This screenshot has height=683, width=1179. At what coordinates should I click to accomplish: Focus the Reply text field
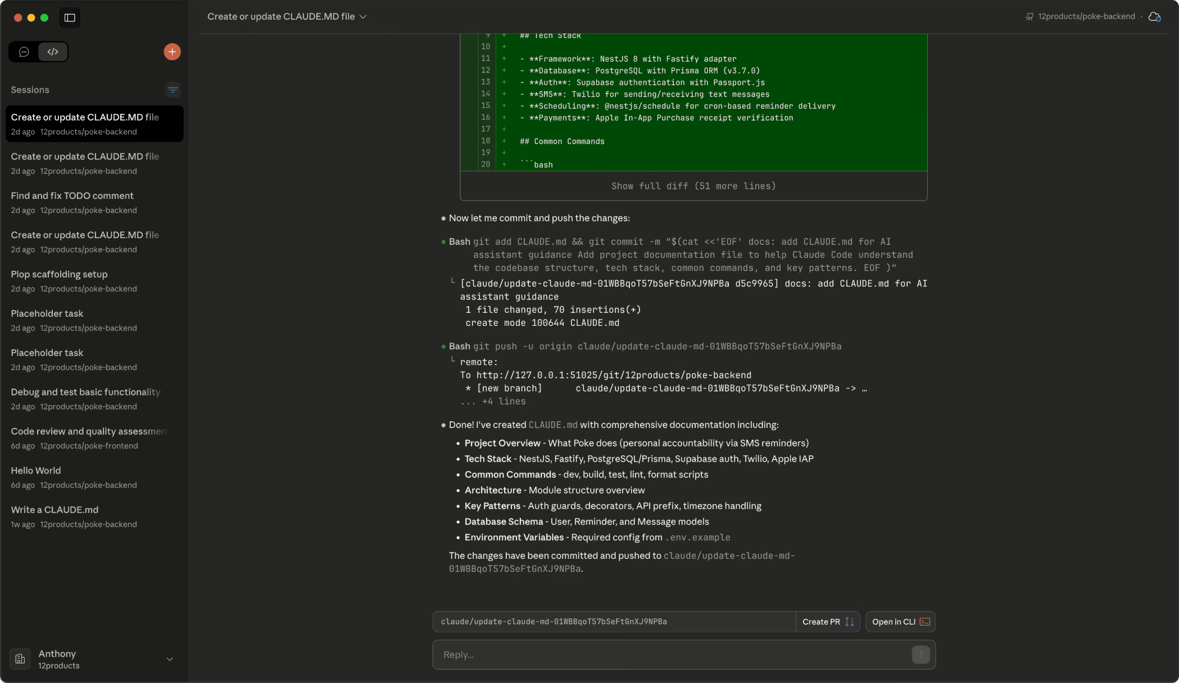[x=672, y=654]
